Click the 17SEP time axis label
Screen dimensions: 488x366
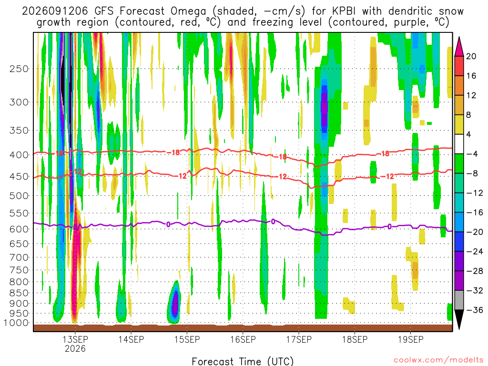click(299, 339)
